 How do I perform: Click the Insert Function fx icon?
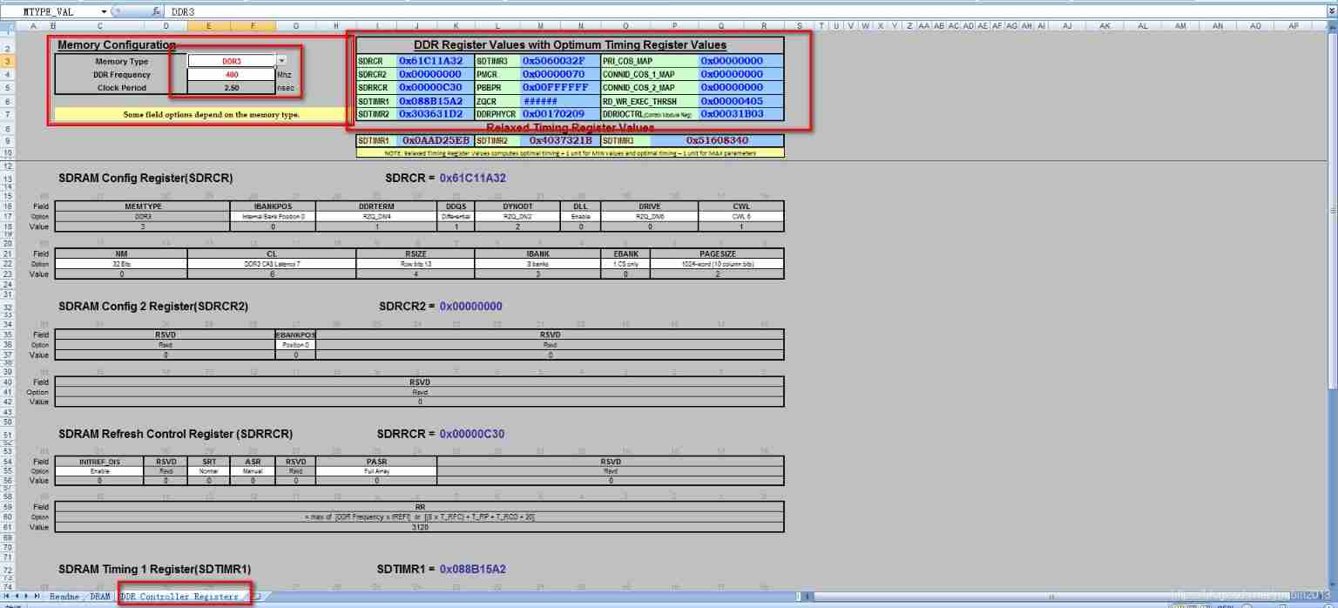pos(155,11)
